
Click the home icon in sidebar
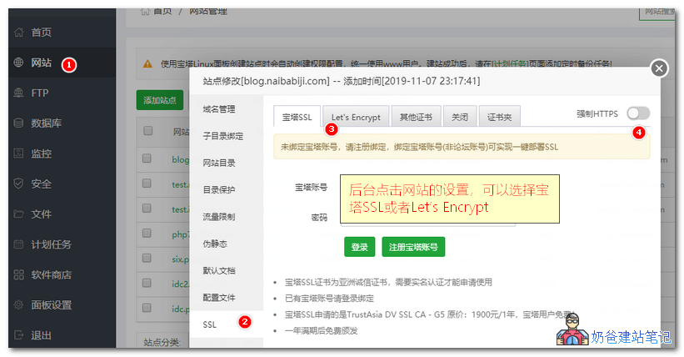point(17,33)
